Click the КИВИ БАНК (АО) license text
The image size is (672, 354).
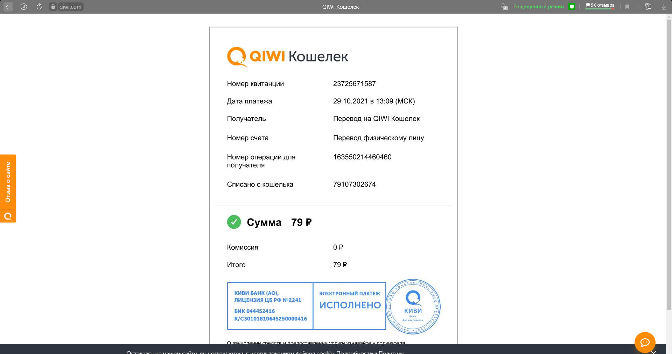268,296
